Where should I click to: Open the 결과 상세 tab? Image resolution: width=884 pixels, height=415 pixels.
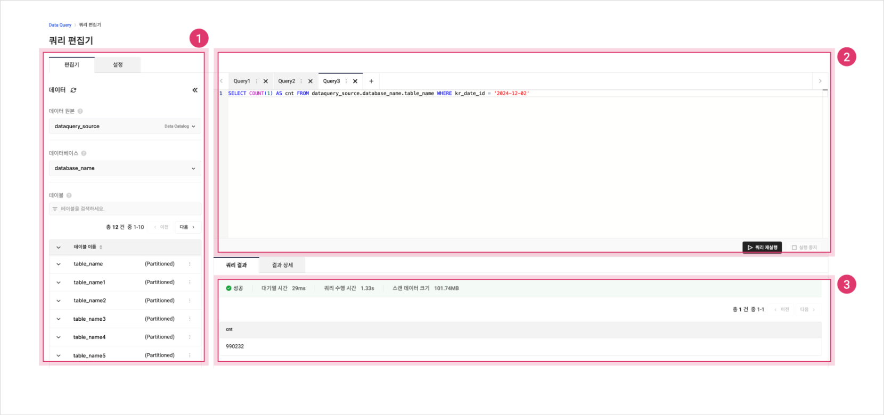[x=282, y=265]
